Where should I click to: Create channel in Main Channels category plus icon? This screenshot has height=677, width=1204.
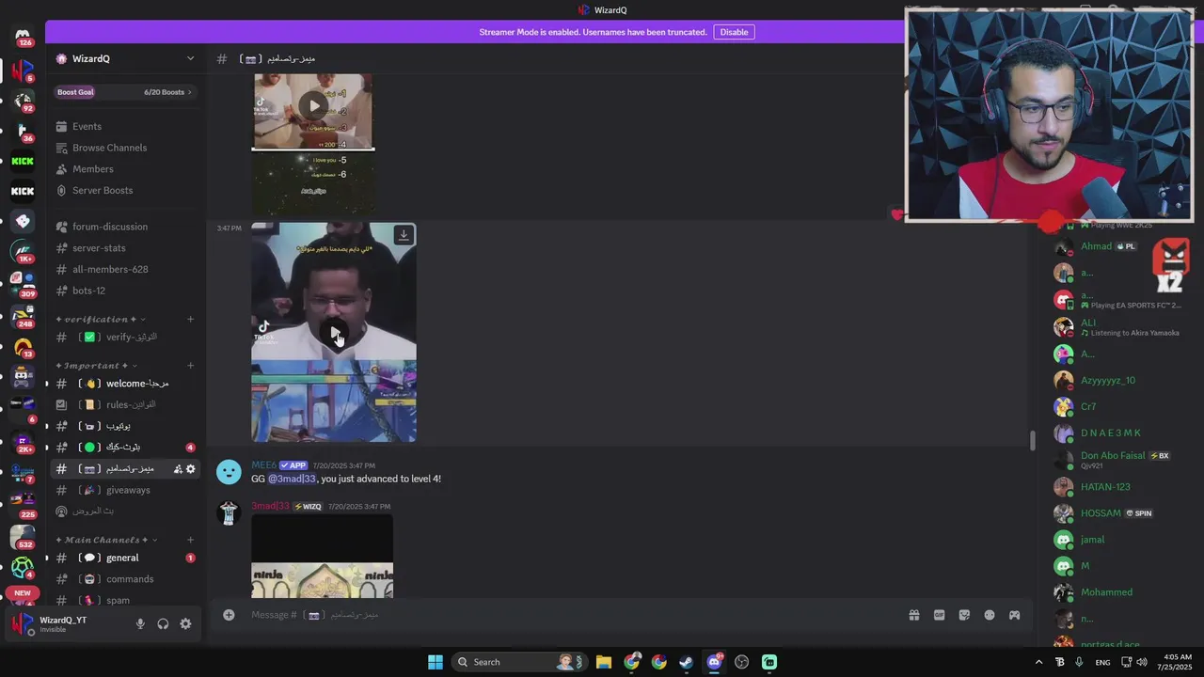click(x=190, y=540)
